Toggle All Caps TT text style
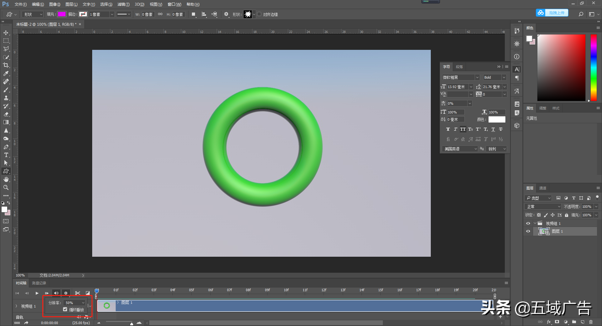 pos(463,129)
